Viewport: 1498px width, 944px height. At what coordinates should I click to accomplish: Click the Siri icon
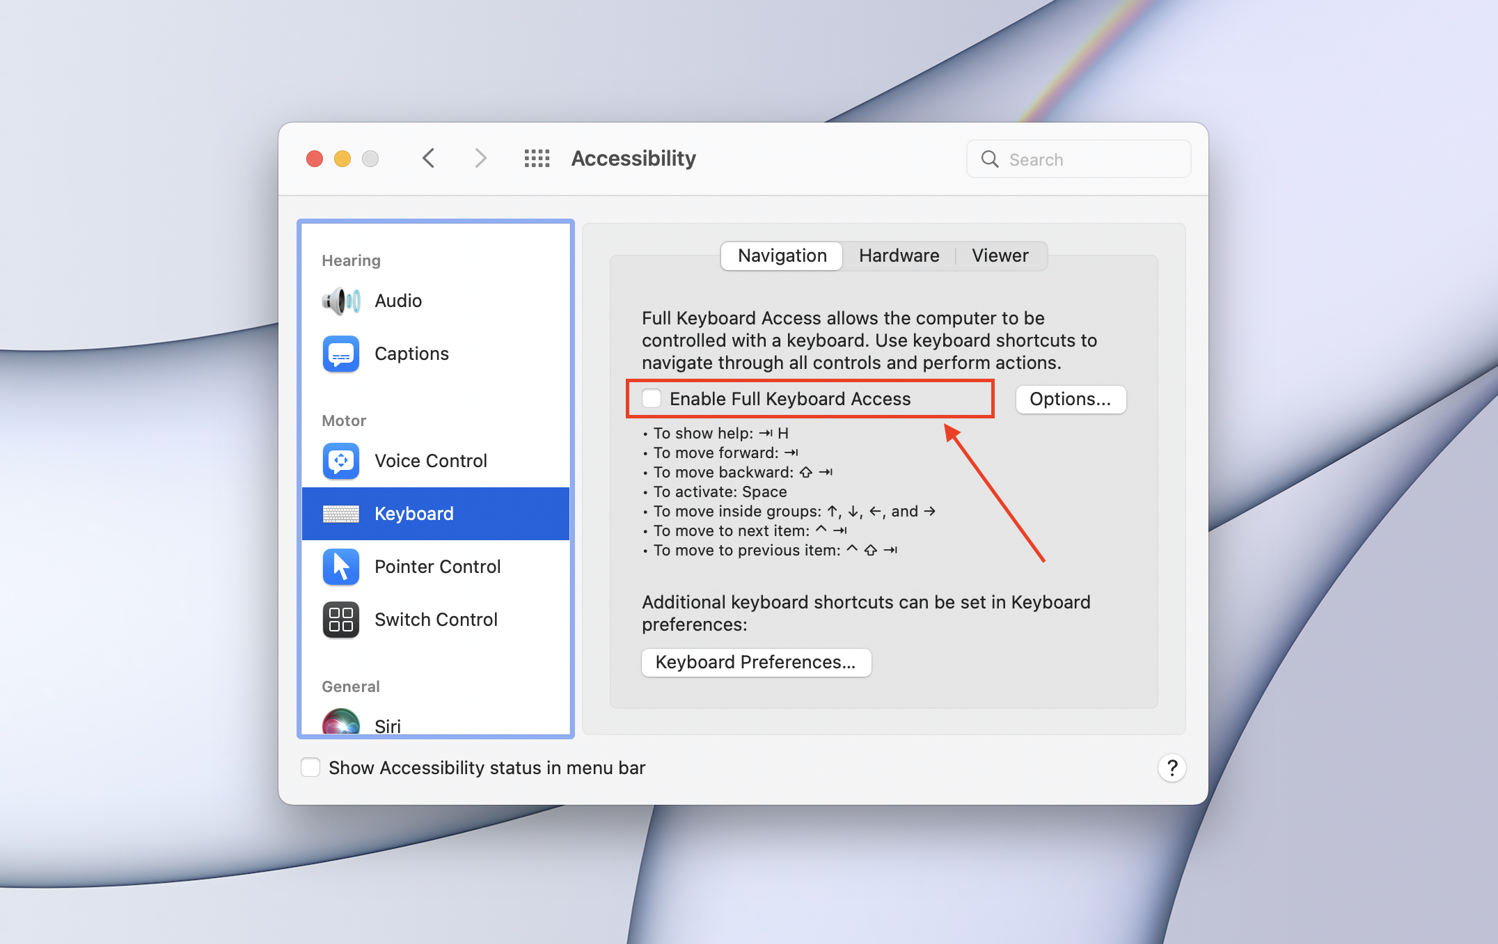[x=341, y=723]
